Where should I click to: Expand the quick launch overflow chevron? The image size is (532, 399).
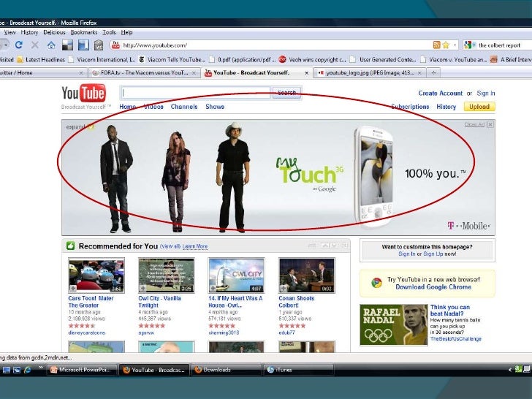41,368
